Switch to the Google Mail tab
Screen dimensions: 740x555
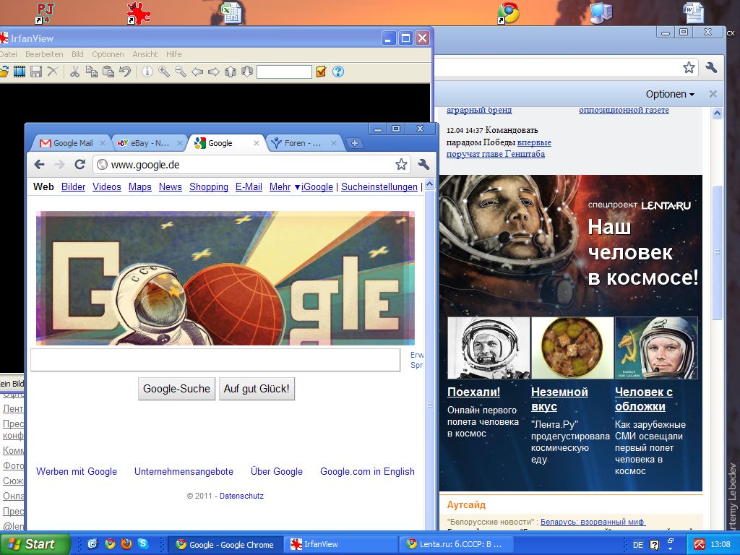pos(71,143)
